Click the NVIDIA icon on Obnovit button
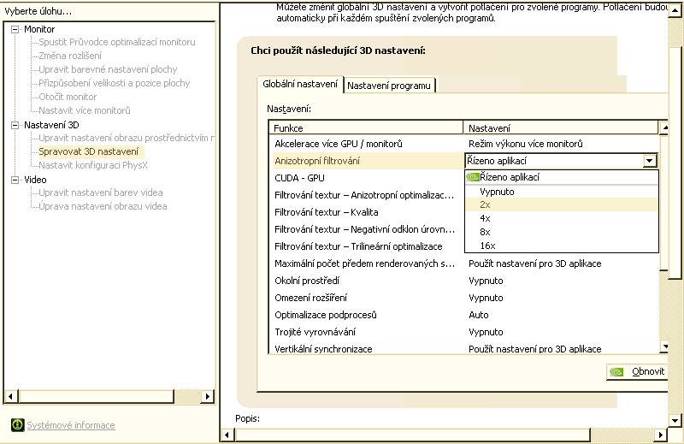Viewport: 684px width, 444px height. pos(616,371)
